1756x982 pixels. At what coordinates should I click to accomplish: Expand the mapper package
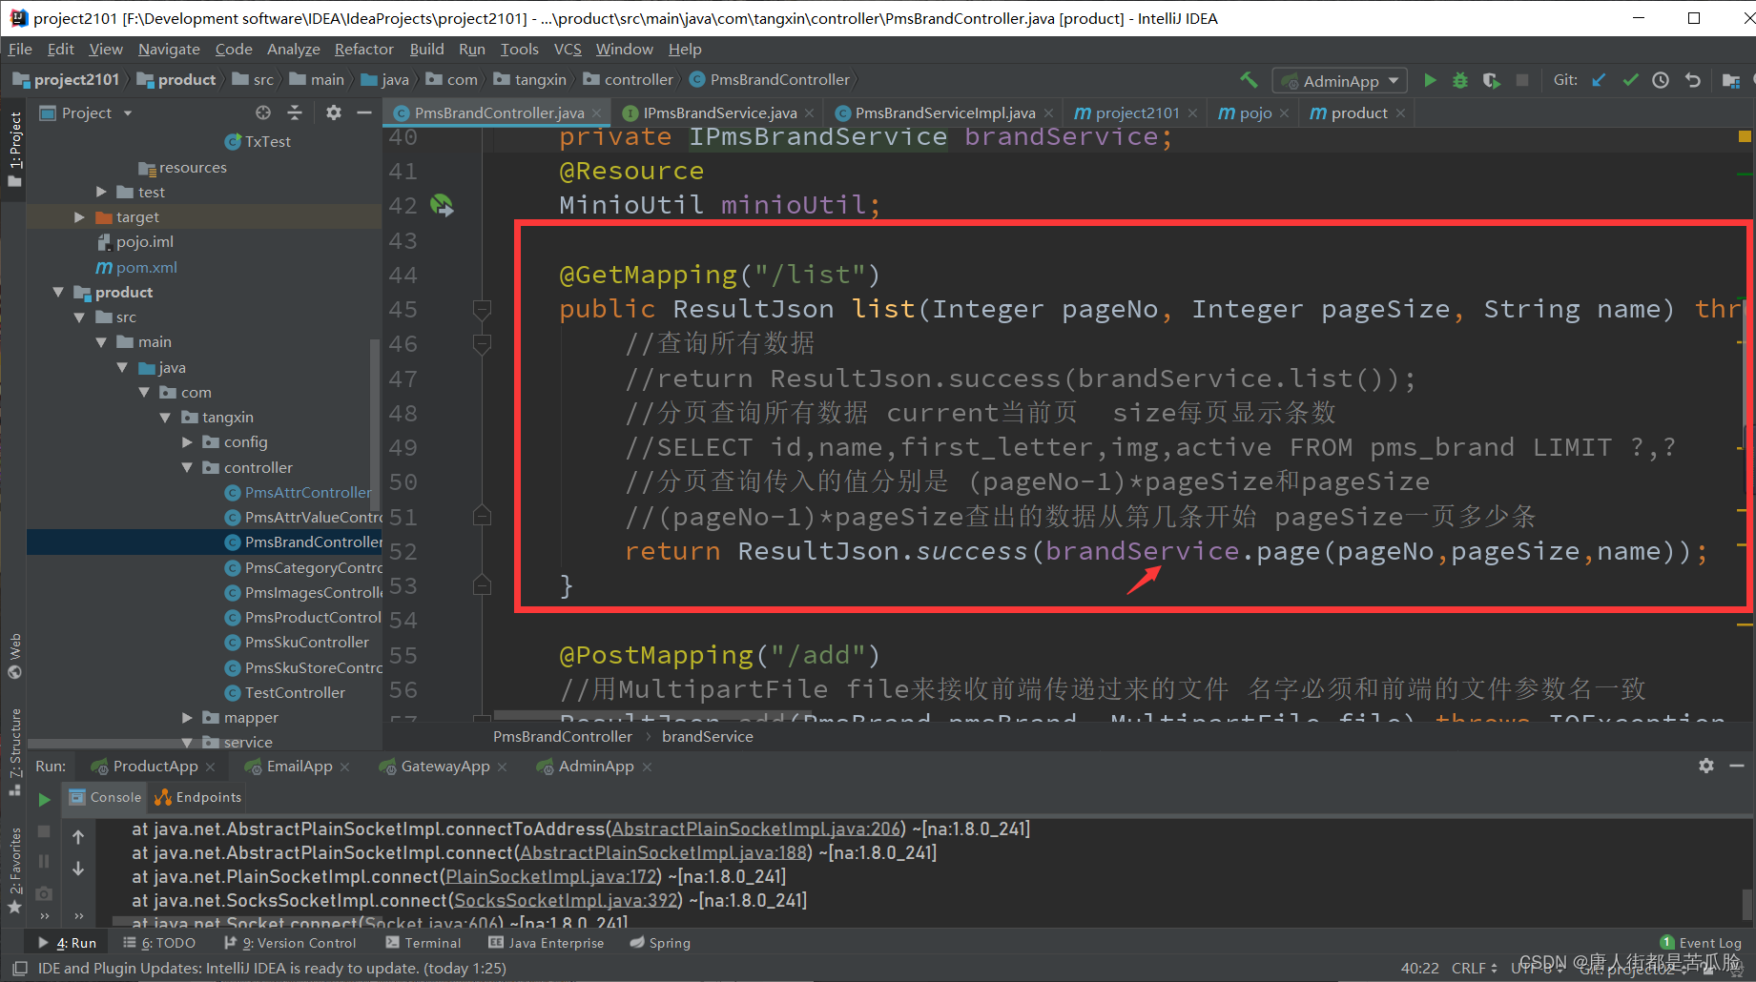187,717
